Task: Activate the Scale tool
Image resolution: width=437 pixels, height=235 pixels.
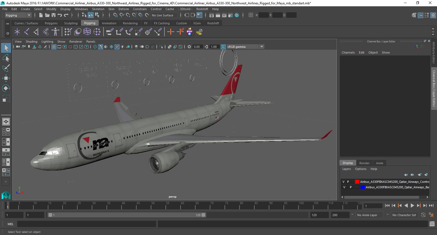Action: tap(6, 98)
